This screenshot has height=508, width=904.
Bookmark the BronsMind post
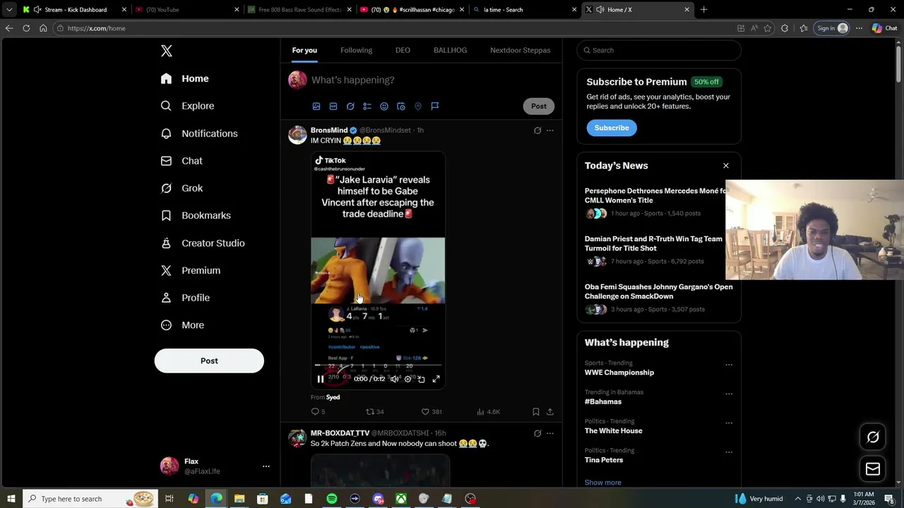536,411
